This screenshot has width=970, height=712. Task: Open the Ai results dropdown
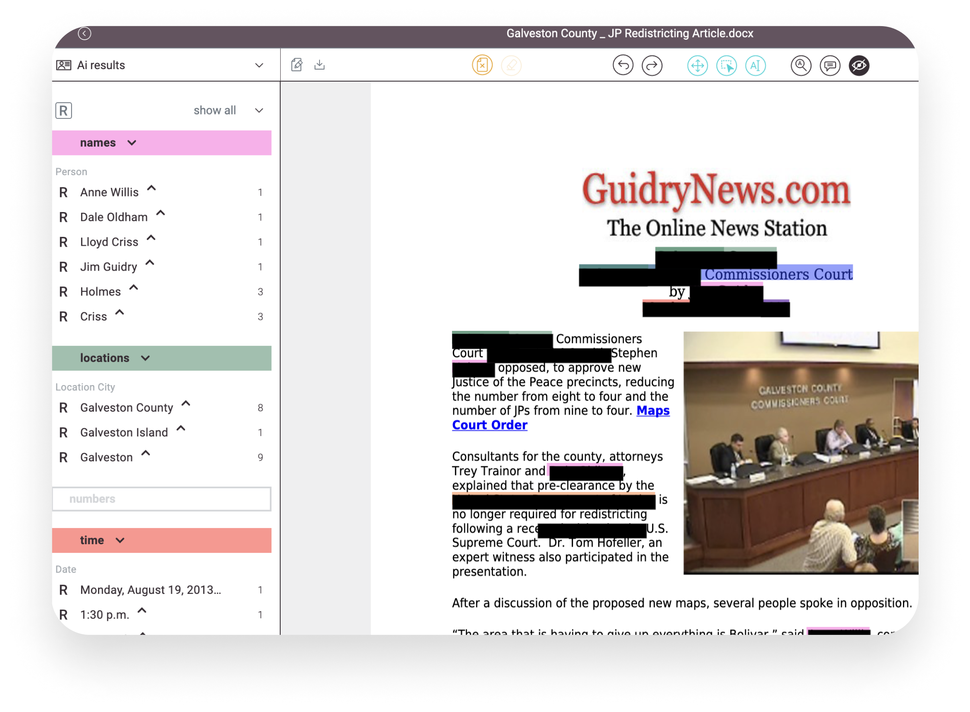click(259, 65)
